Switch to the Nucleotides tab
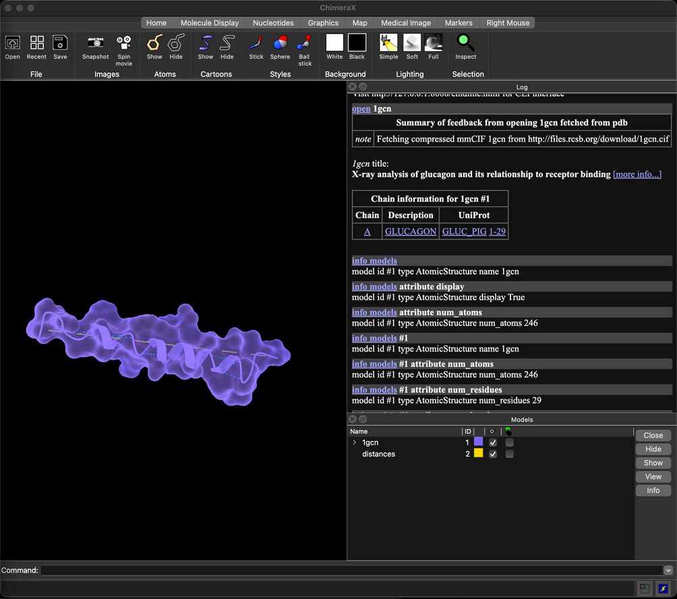Viewport: 677px width, 599px height. 273,23
